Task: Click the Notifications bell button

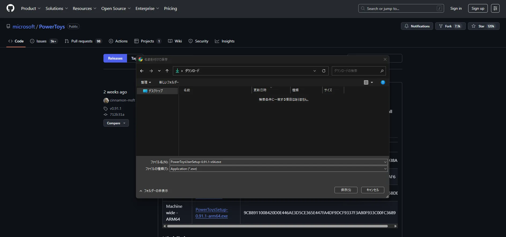Action: [x=417, y=26]
